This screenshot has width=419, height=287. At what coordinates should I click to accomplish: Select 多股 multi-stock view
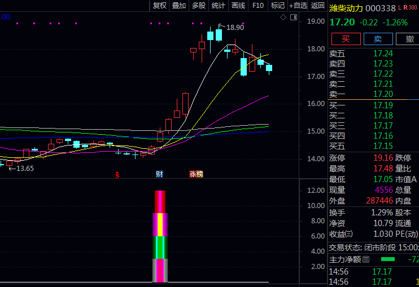[198, 6]
